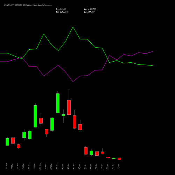175x175 pixels.
Task: Select the close value C: 54.85
Action: tap(61, 9)
